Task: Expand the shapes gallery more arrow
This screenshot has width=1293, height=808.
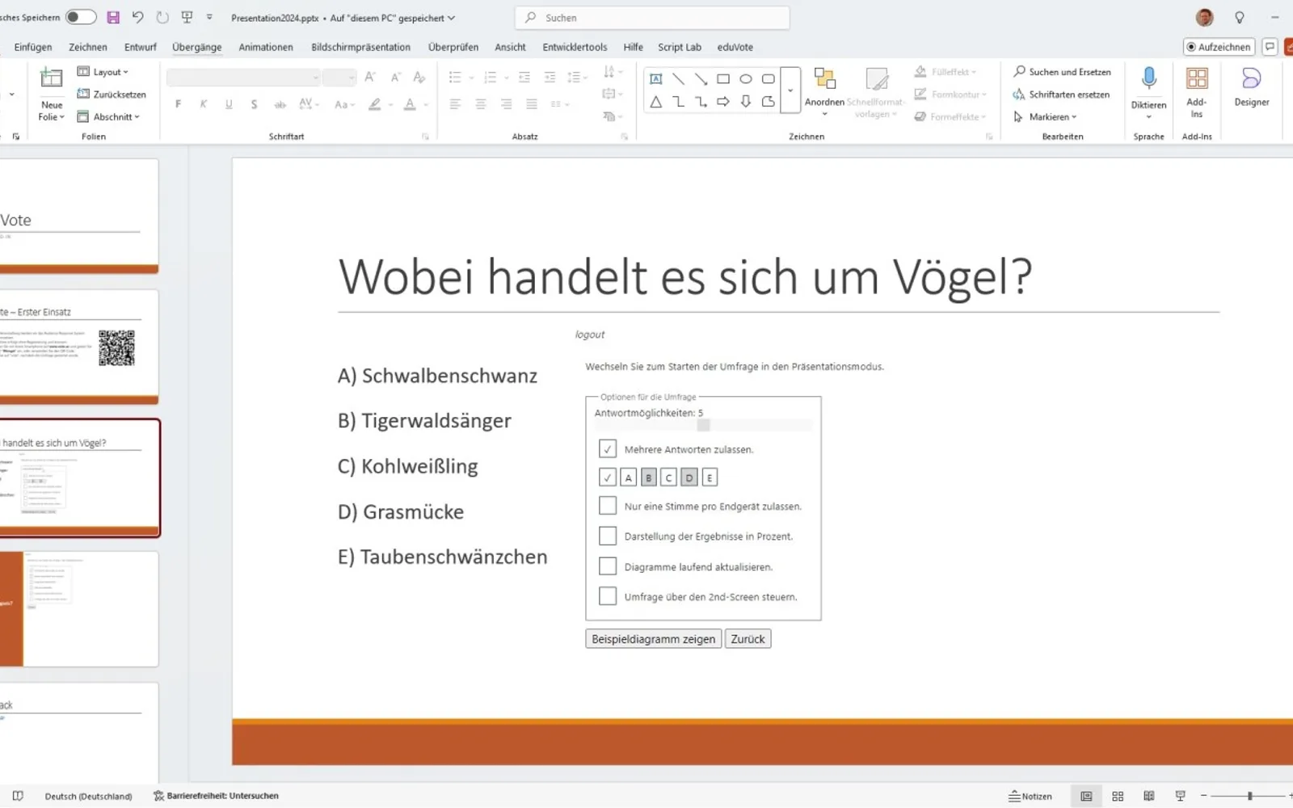Action: pyautogui.click(x=790, y=90)
